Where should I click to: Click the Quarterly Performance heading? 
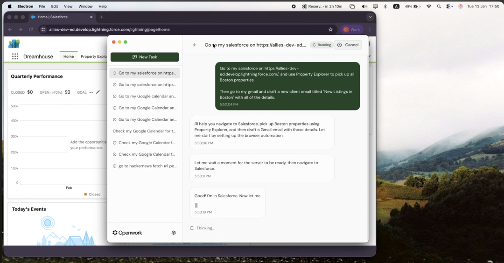coord(37,76)
